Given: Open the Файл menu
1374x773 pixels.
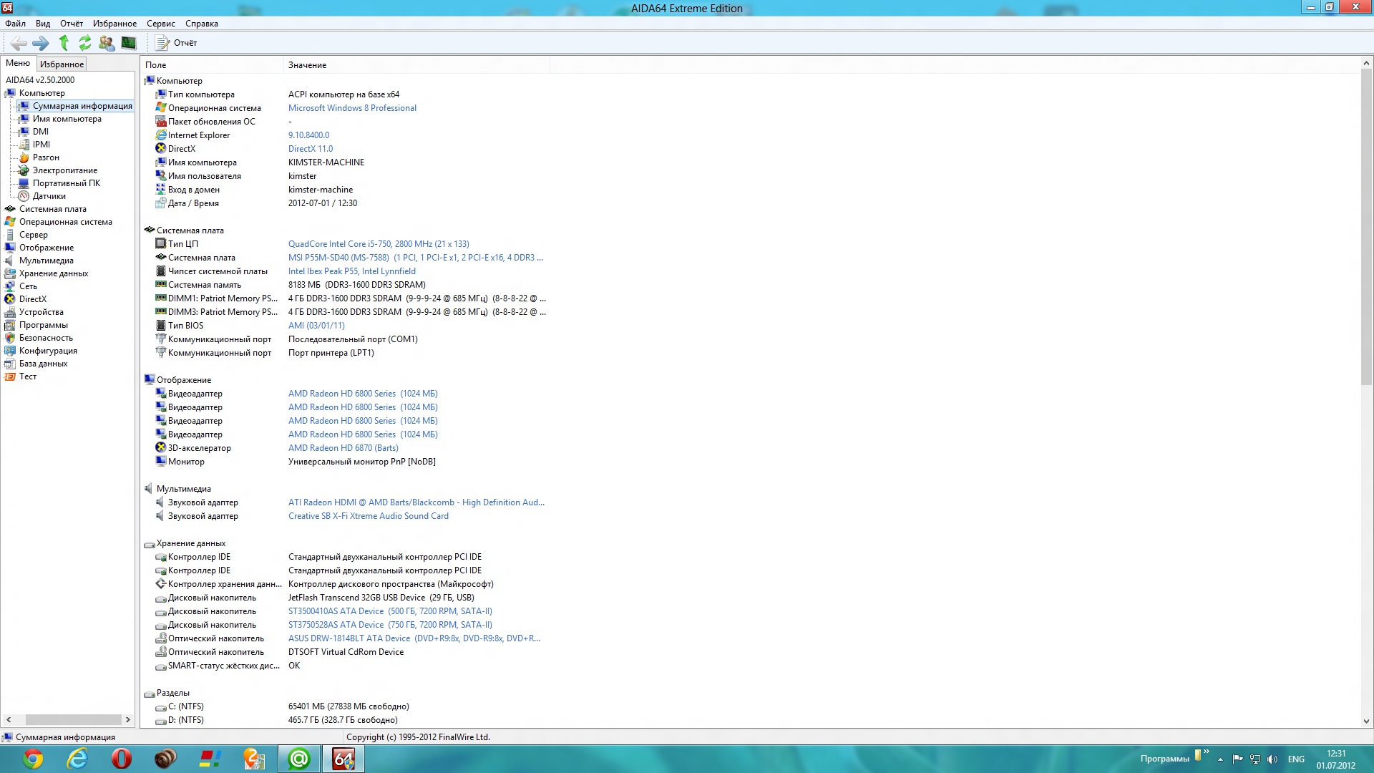Looking at the screenshot, I should pyautogui.click(x=15, y=24).
